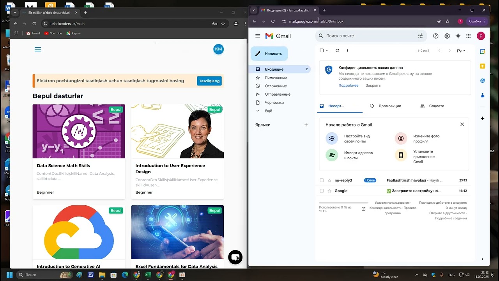Open Chrome Ошибка profile menu

477,21
